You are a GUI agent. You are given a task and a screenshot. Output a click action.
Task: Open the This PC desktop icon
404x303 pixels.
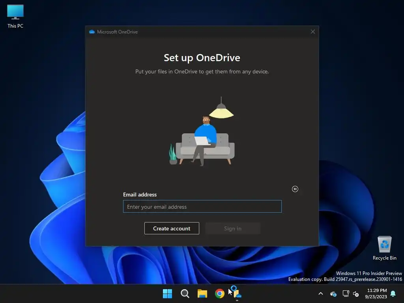coord(15,16)
